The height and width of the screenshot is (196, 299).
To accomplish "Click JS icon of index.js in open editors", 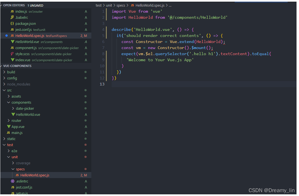I will pos(12,12).
